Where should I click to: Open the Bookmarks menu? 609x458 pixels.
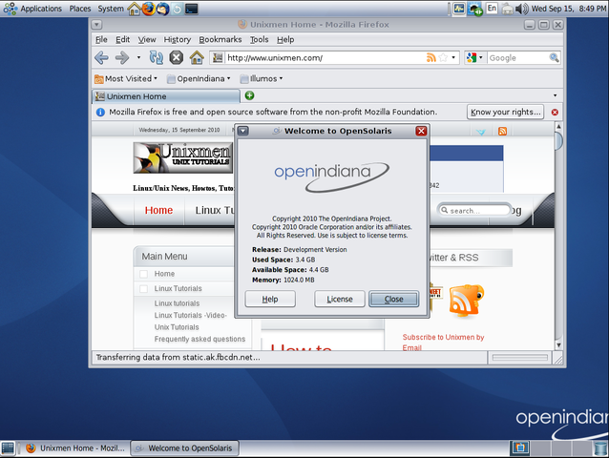point(220,39)
